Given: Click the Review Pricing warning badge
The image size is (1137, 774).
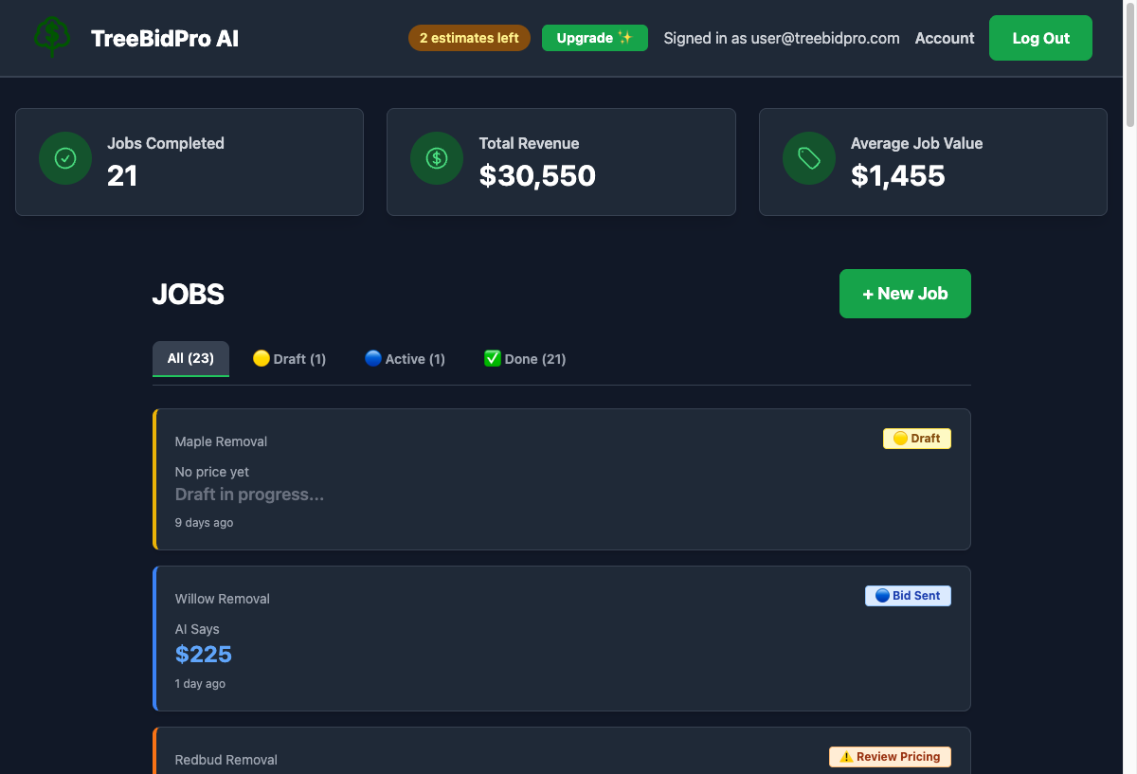Looking at the screenshot, I should pyautogui.click(x=890, y=757).
